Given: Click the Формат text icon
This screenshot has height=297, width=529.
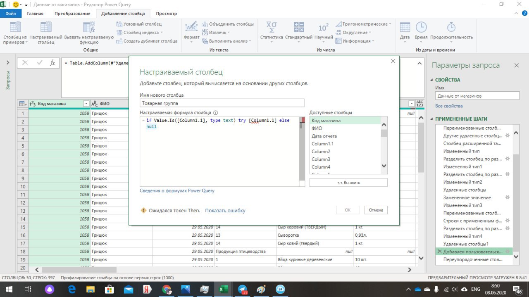Looking at the screenshot, I should click(191, 27).
